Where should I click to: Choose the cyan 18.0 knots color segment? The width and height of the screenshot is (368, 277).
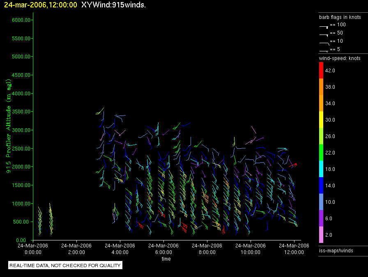click(x=321, y=169)
